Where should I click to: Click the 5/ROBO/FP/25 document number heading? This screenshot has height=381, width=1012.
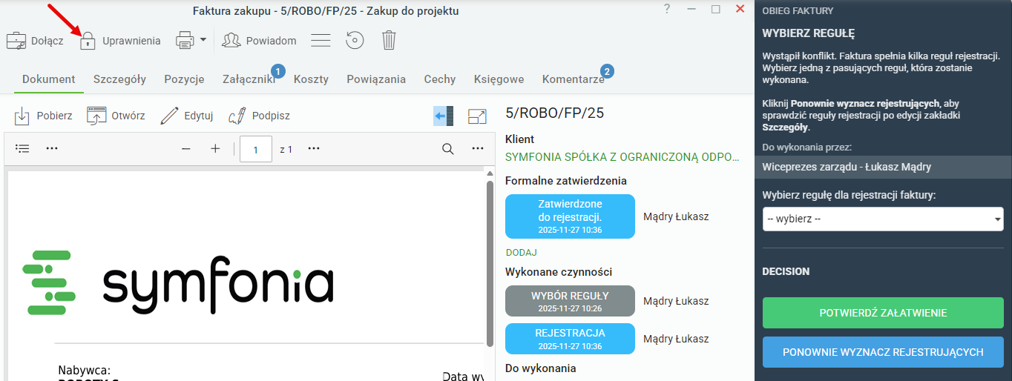(x=555, y=113)
